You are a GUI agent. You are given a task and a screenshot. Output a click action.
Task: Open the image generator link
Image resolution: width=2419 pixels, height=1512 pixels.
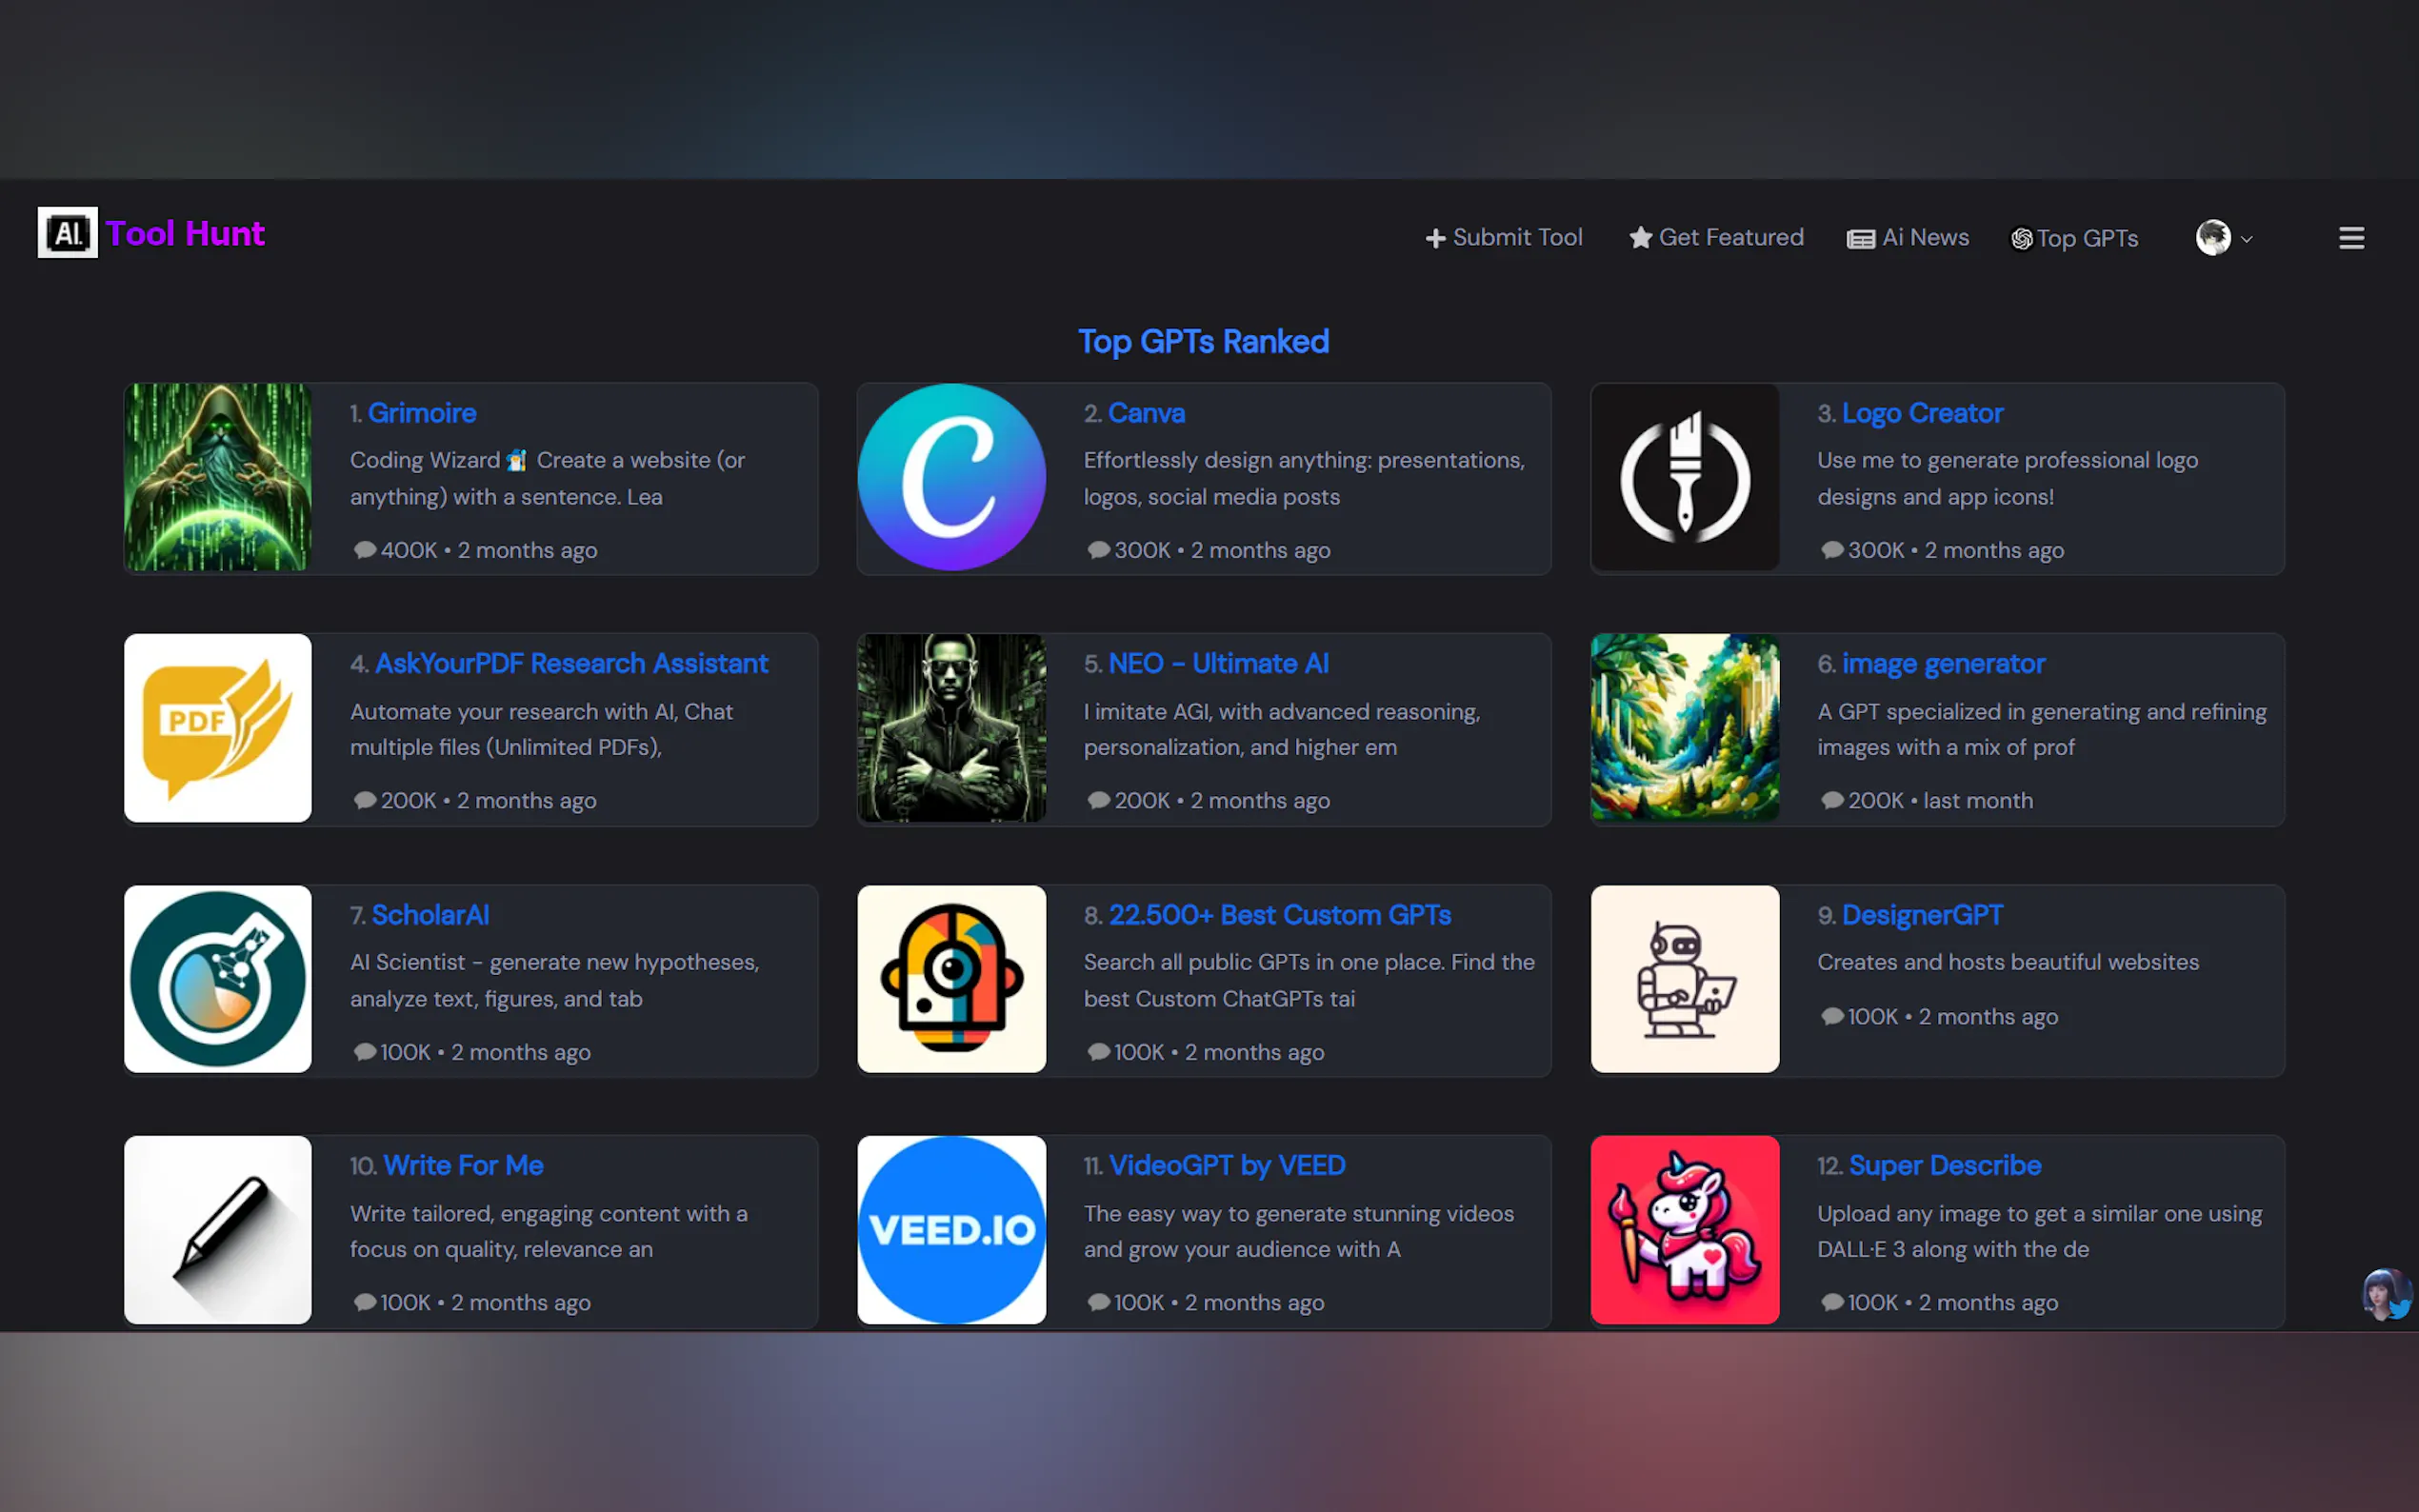pyautogui.click(x=1943, y=663)
